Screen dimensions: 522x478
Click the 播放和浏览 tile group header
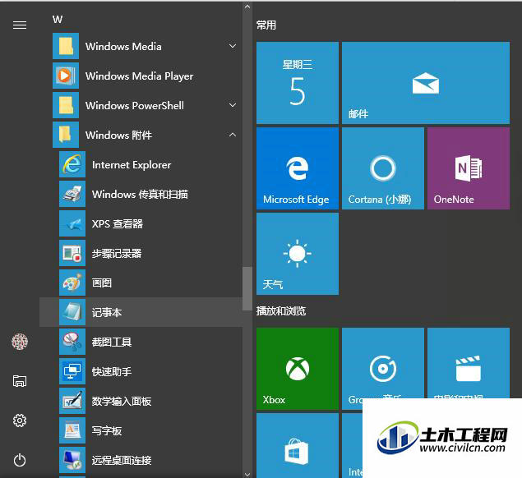click(x=281, y=311)
